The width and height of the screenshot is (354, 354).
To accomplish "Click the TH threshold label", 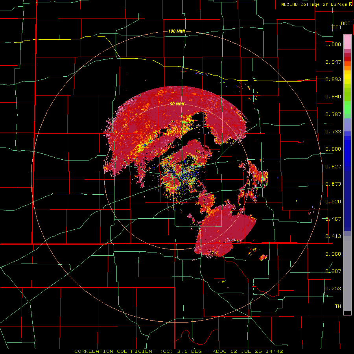I will pyautogui.click(x=338, y=306).
